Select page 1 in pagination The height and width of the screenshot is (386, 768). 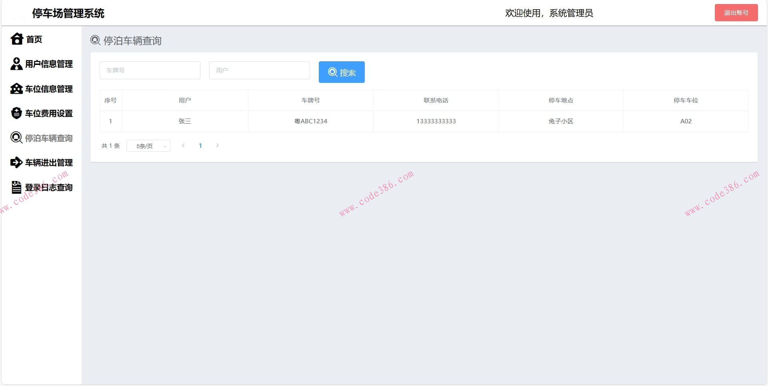click(x=200, y=146)
